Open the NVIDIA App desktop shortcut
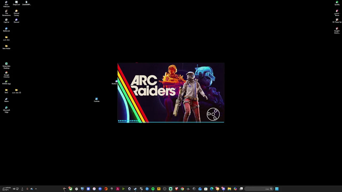This screenshot has width=342, height=192. (x=6, y=82)
